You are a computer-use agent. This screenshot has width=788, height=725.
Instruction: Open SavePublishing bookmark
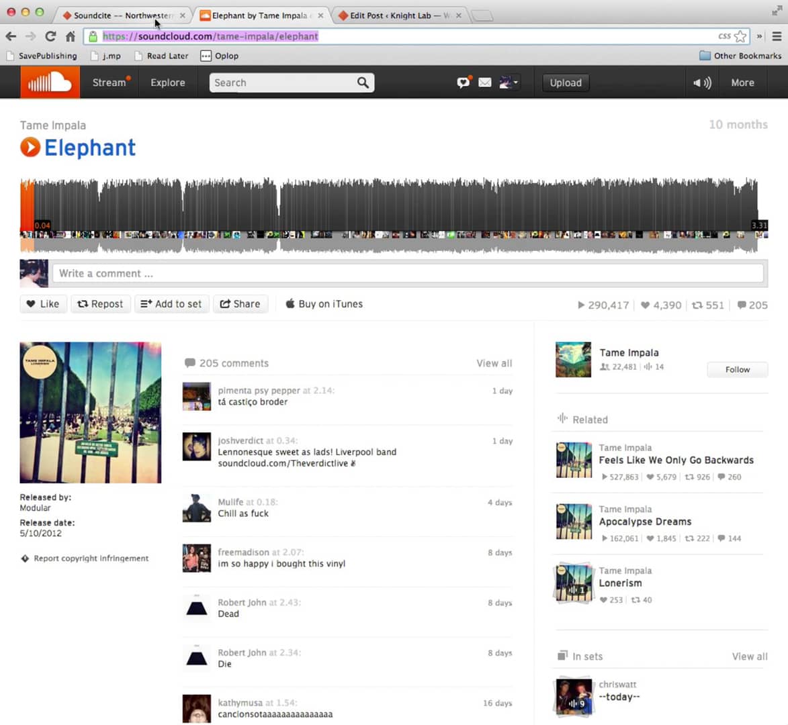pyautogui.click(x=42, y=56)
